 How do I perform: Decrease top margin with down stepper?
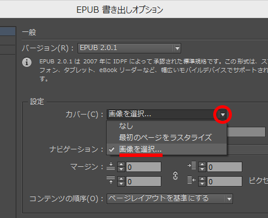[x=121, y=169]
